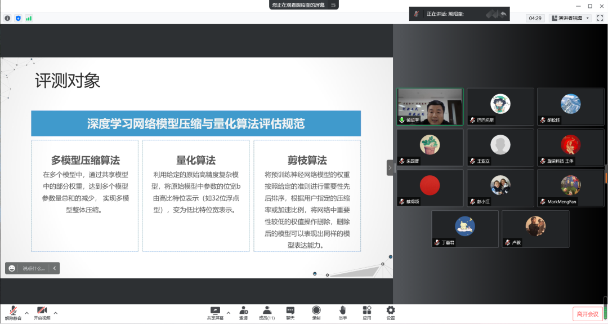The image size is (608, 324).
Task: Select 胡松钰 participant tile
Action: click(x=570, y=106)
